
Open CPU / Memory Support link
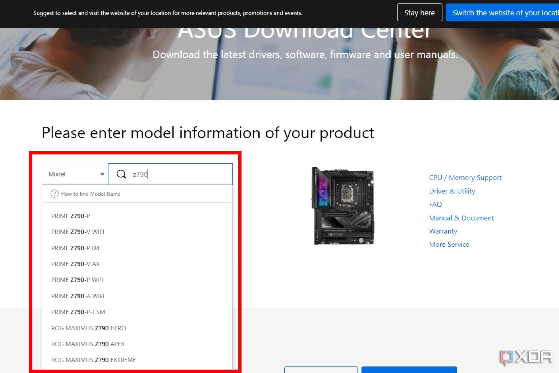coord(465,178)
